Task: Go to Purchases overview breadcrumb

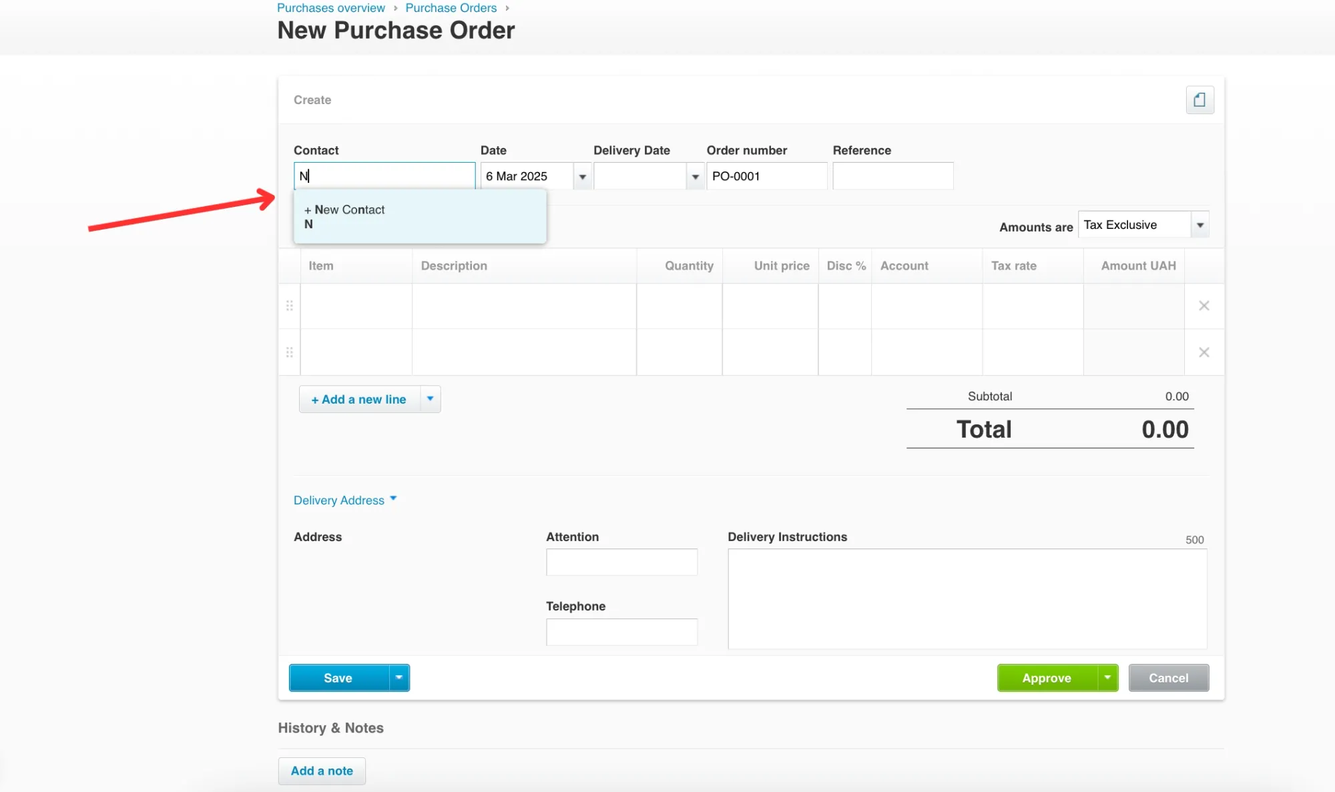Action: pos(331,8)
